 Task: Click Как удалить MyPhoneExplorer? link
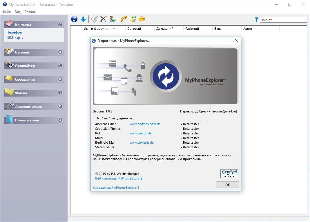click(x=116, y=188)
